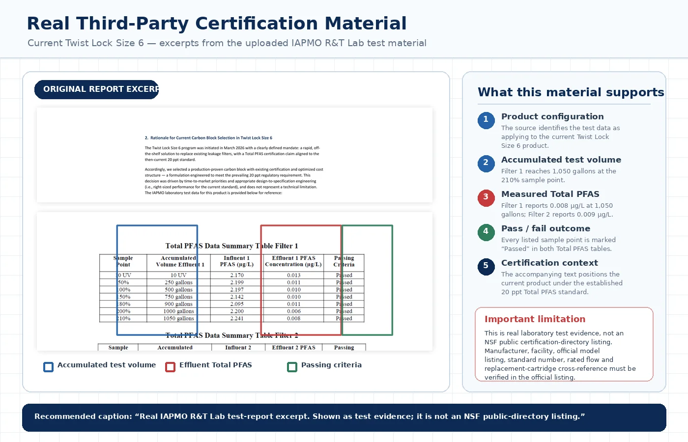Click the effluent value 0.006

tap(294, 311)
